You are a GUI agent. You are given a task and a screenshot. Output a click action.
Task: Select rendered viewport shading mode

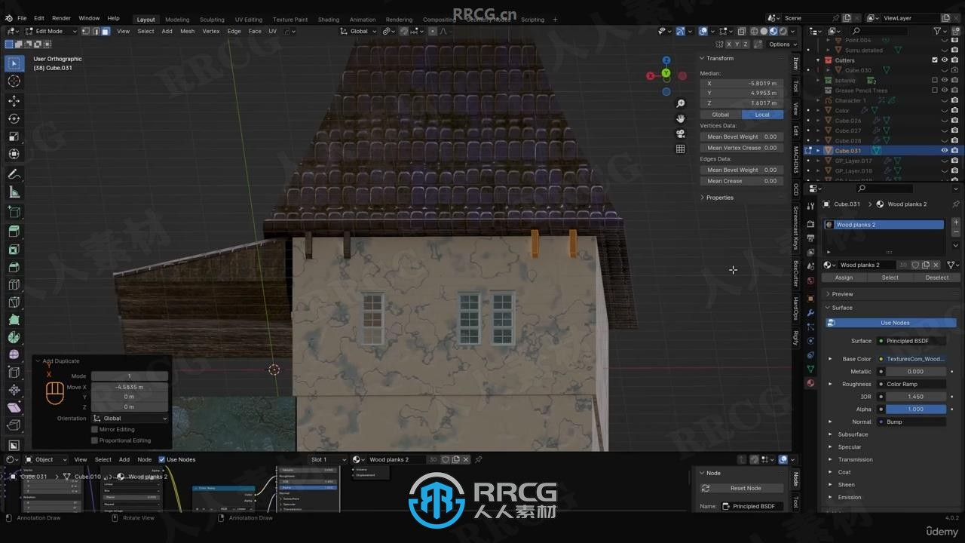coord(783,31)
